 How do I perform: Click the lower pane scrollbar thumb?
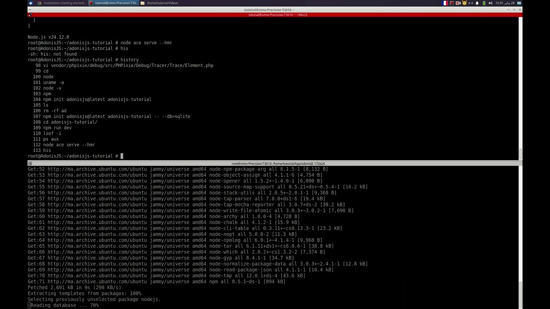click(x=520, y=295)
